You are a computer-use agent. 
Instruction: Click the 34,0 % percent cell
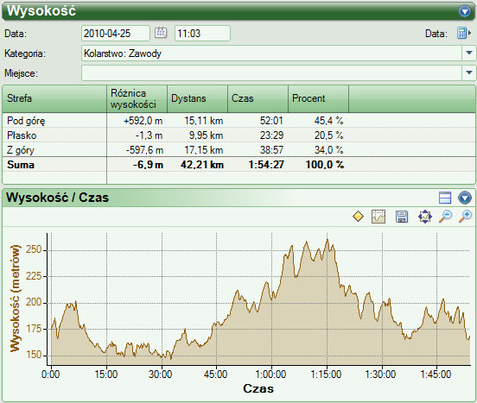329,149
